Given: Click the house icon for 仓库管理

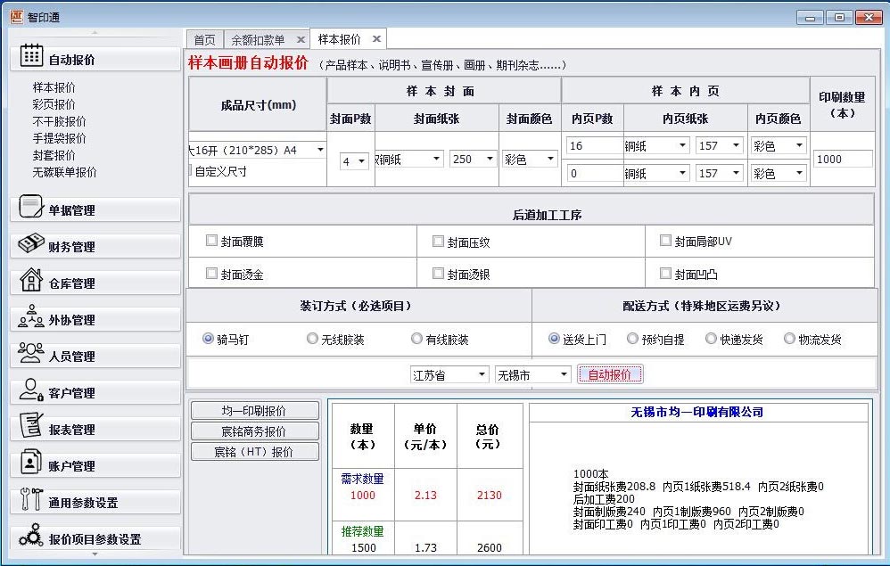Looking at the screenshot, I should (x=31, y=281).
